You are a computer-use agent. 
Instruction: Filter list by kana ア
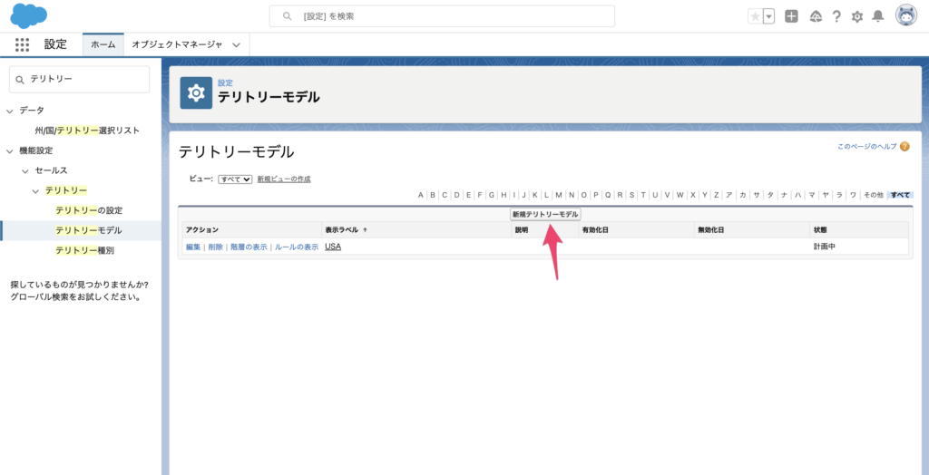click(729, 195)
